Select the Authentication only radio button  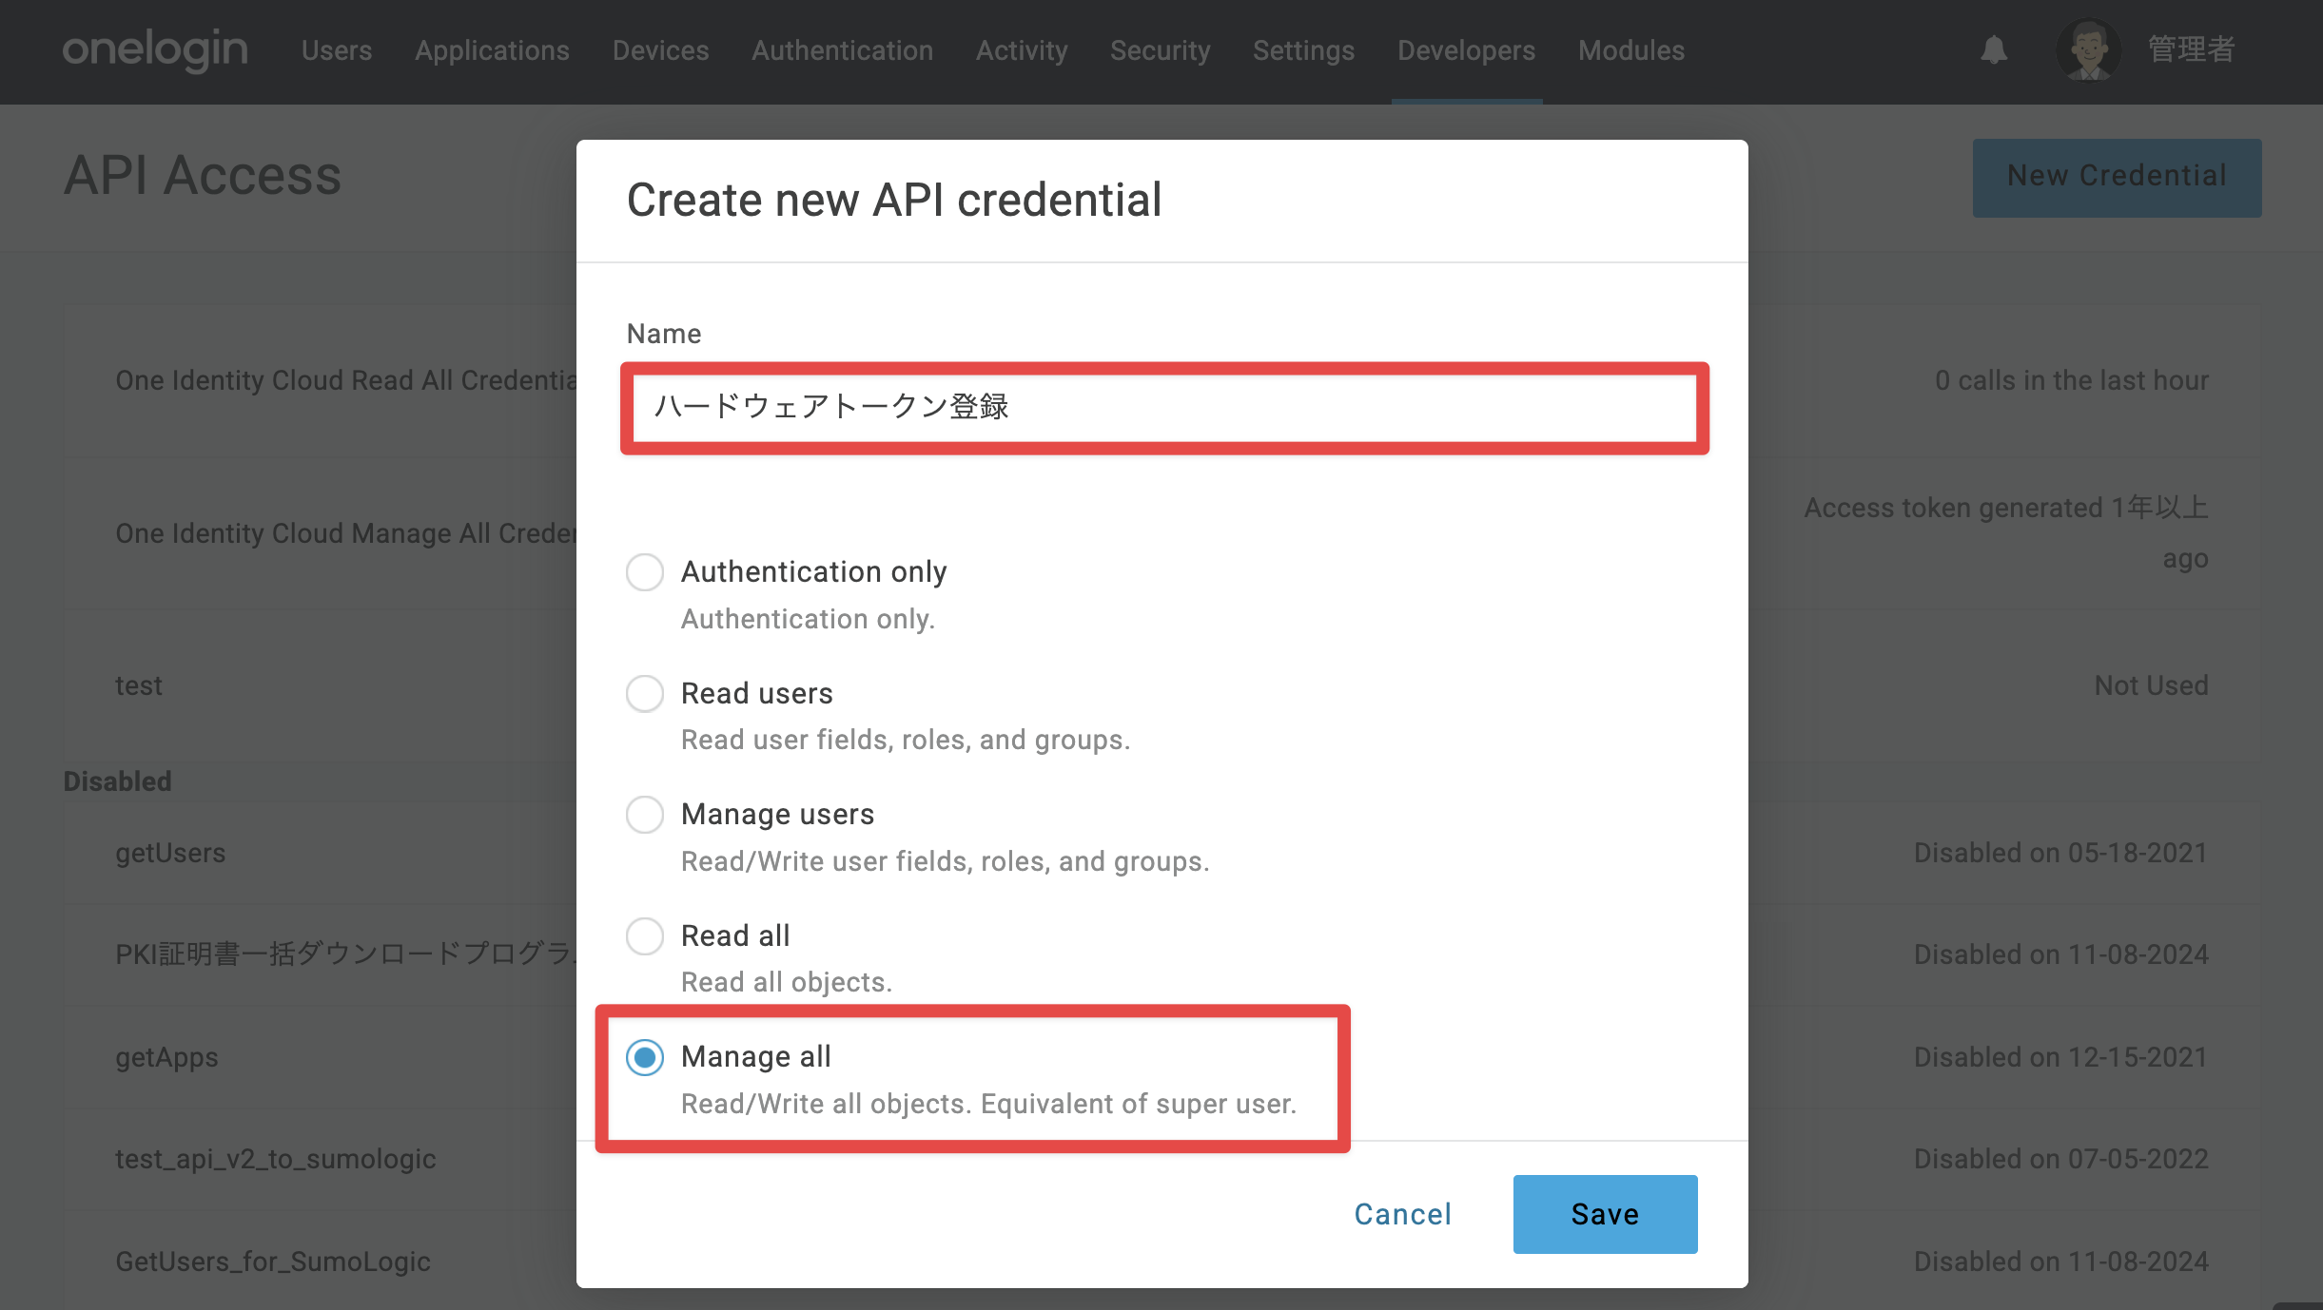pyautogui.click(x=644, y=572)
